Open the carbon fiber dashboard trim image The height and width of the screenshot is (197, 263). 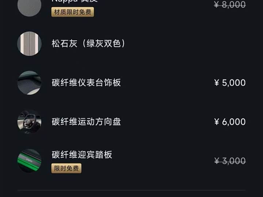[29, 83]
